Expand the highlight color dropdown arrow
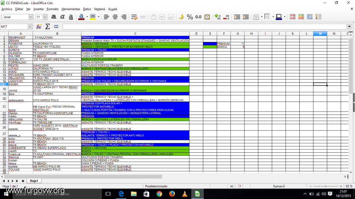This screenshot has height=199, width=355. tap(98, 17)
